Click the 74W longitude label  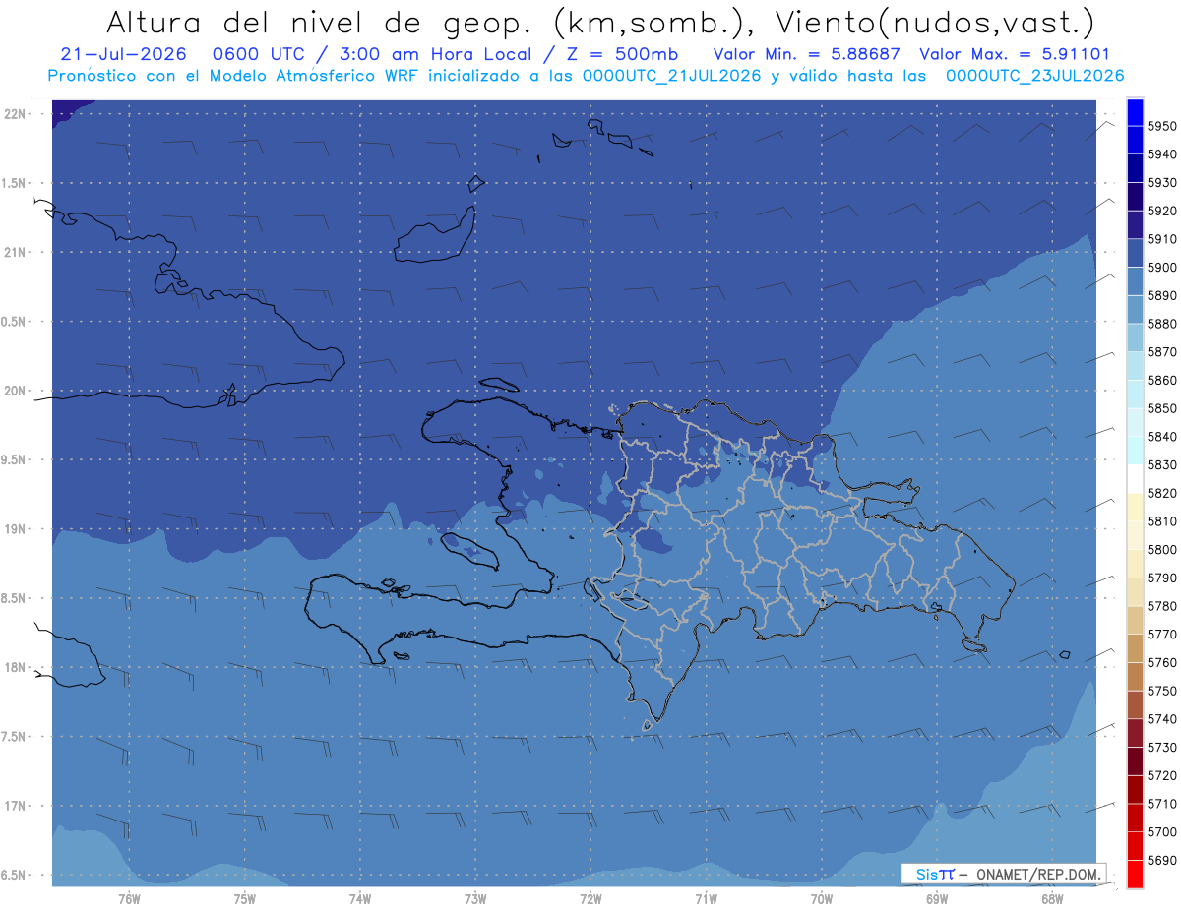[360, 898]
